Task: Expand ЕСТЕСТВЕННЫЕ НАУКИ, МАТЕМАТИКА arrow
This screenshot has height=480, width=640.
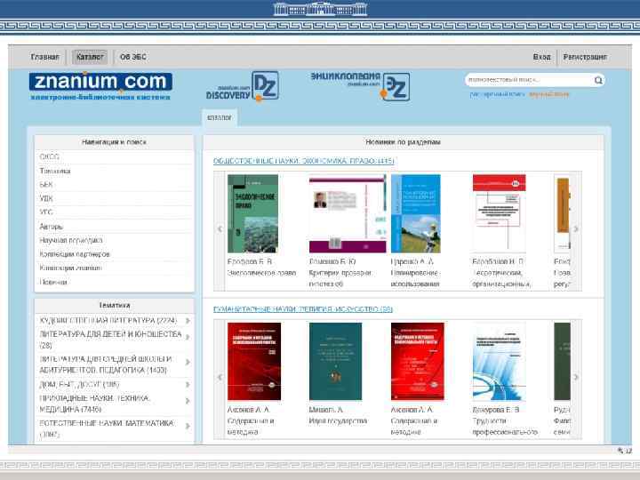Action: (188, 426)
